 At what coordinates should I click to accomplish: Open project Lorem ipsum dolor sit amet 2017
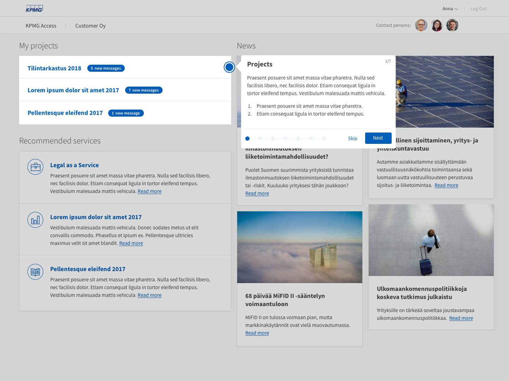click(73, 90)
